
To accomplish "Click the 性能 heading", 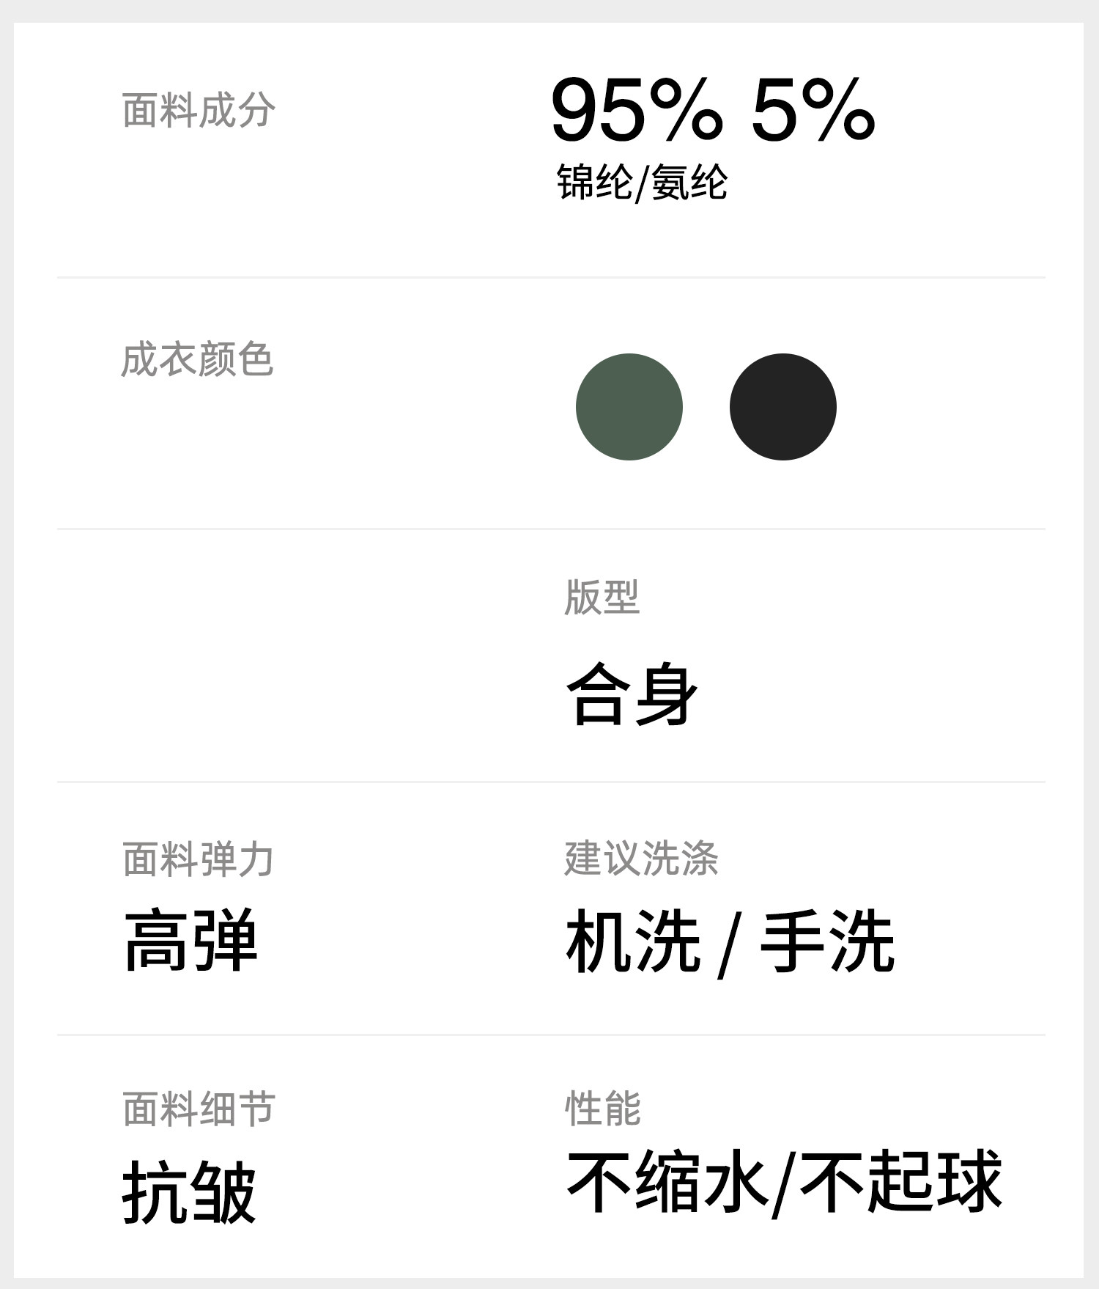I will 602,1108.
